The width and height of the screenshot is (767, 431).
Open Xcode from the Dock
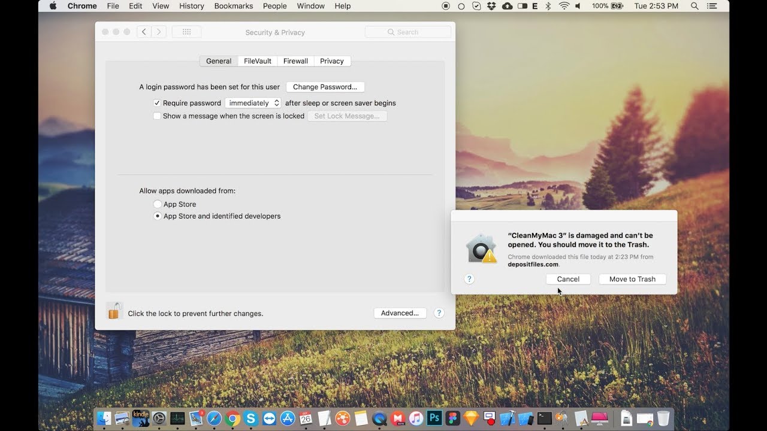pos(508,418)
